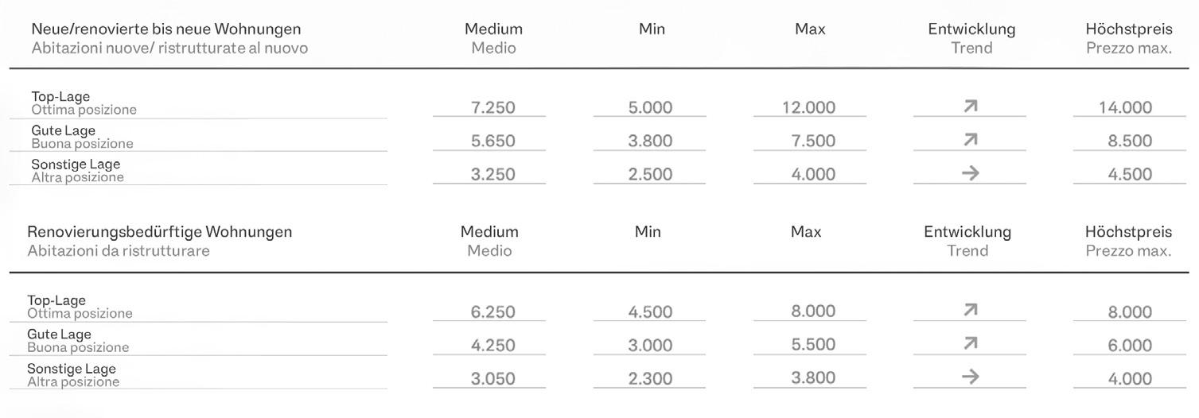Click the second table's 'Höchstpreis' column header
The image size is (1199, 418).
tap(1128, 232)
